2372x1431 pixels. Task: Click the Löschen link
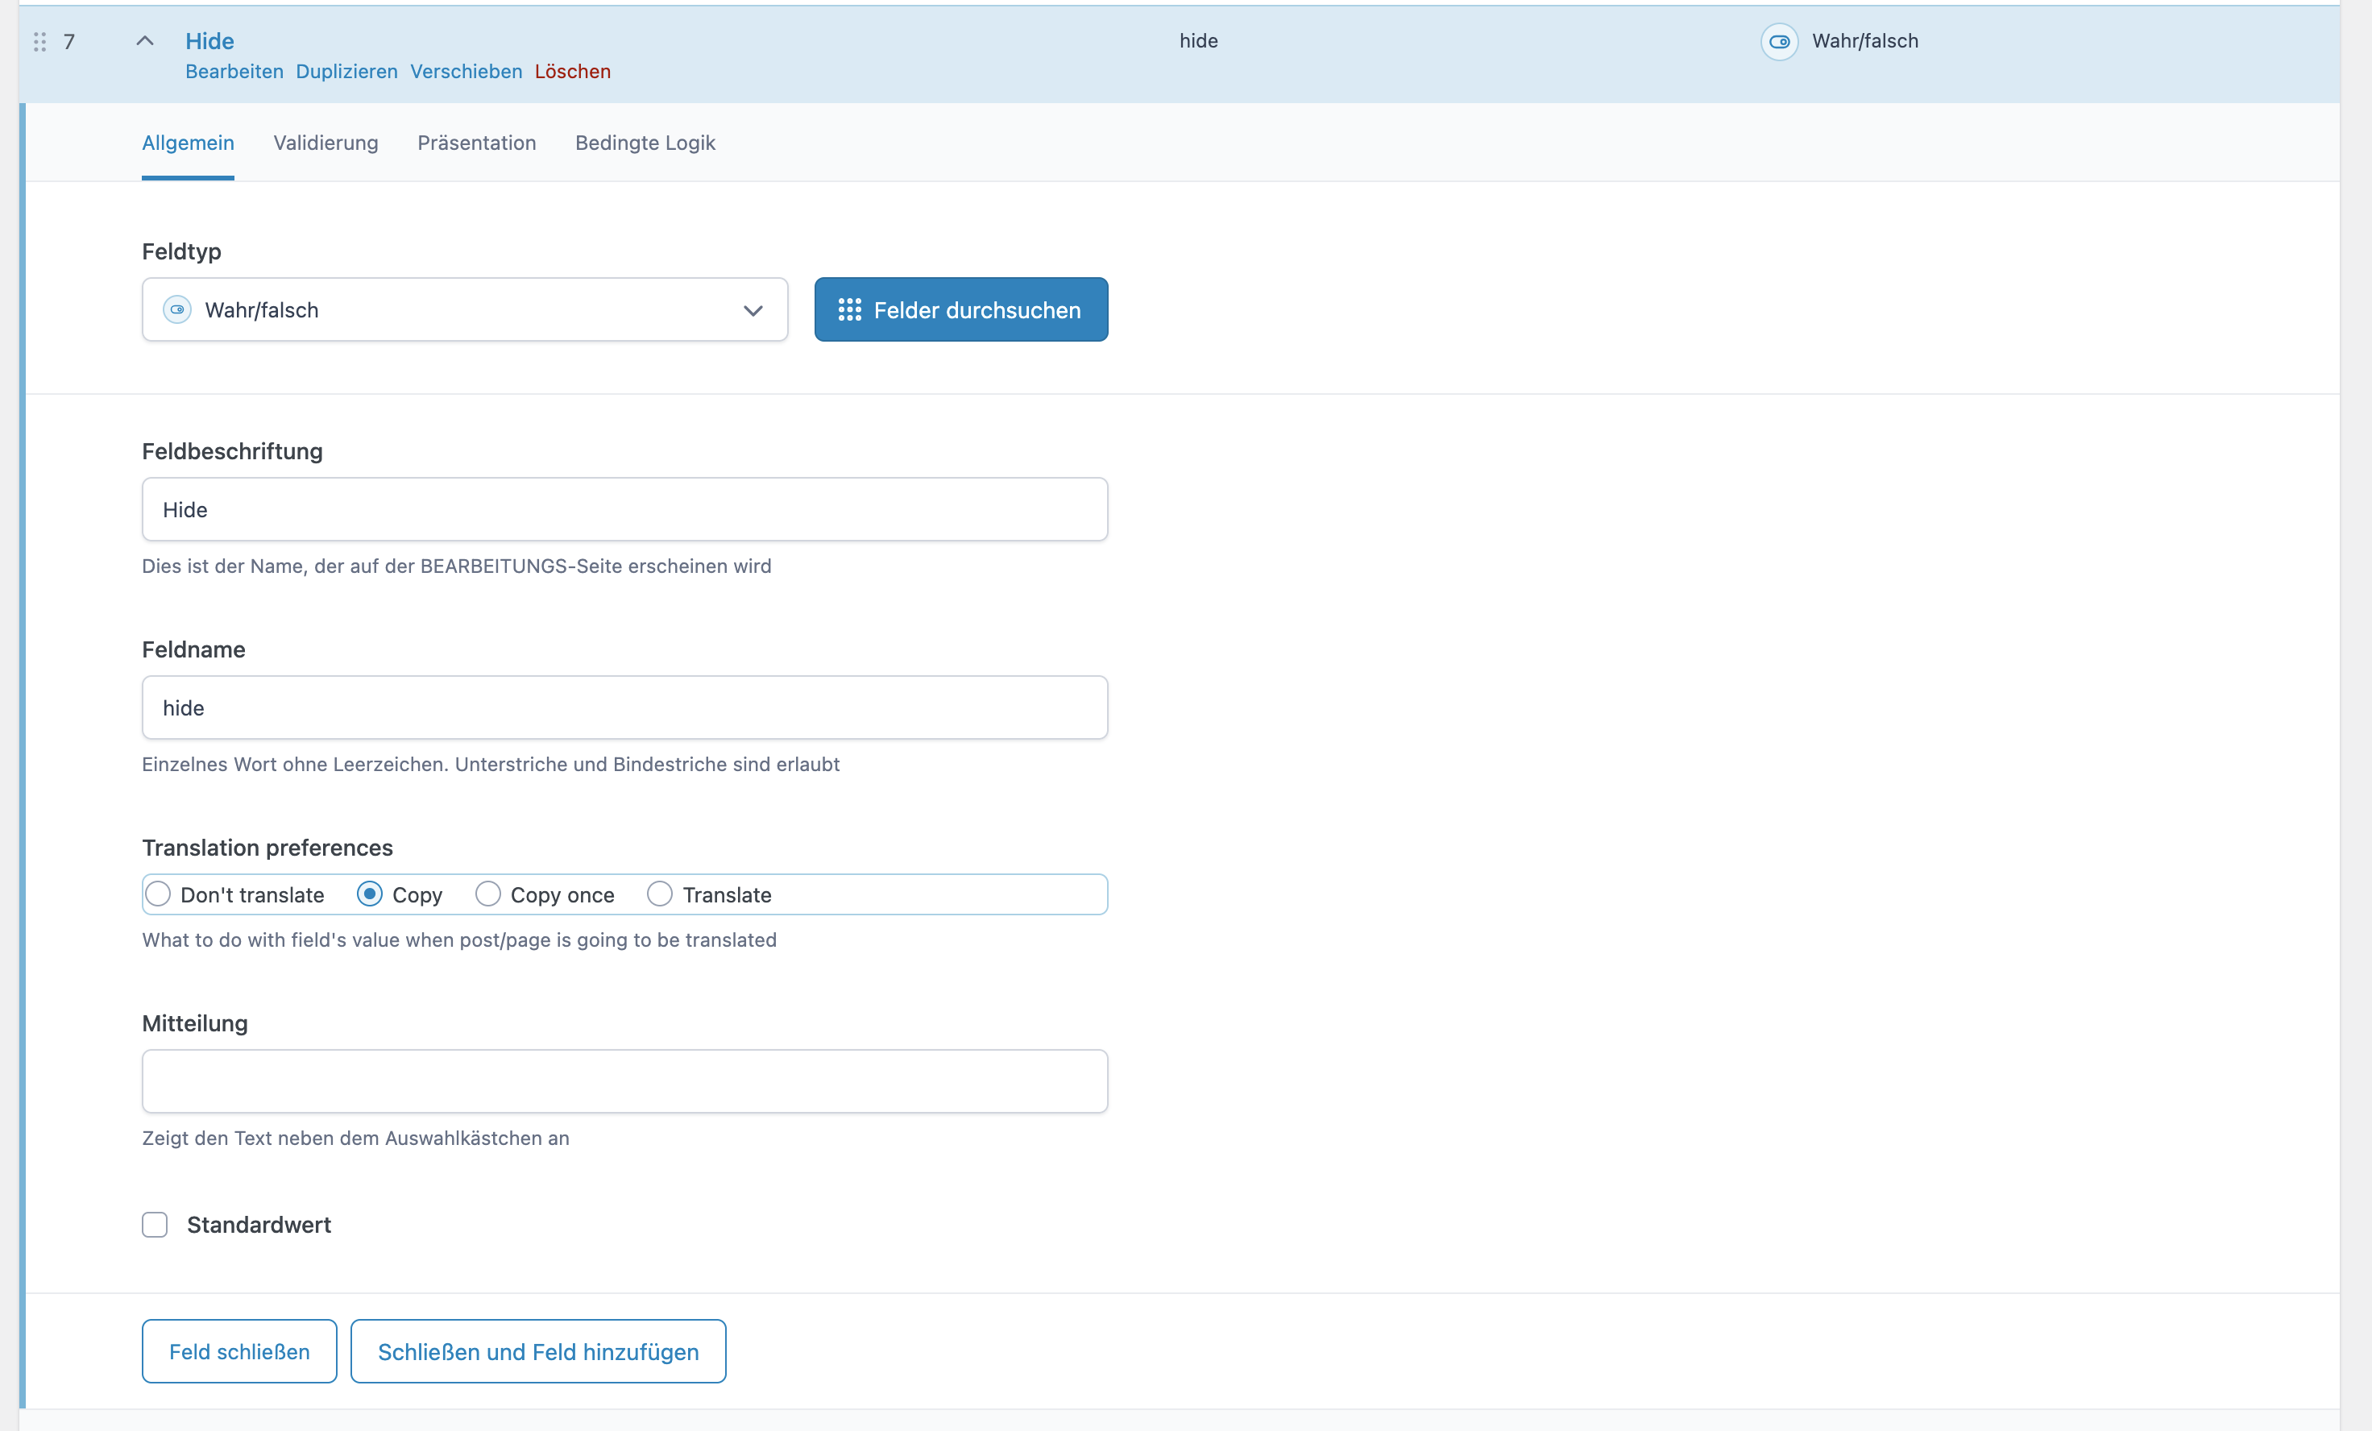tap(573, 71)
